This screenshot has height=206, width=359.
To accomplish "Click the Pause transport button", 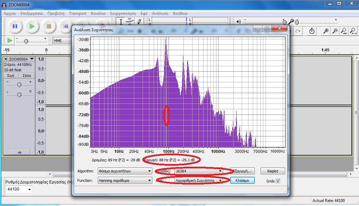I will (x=15, y=26).
